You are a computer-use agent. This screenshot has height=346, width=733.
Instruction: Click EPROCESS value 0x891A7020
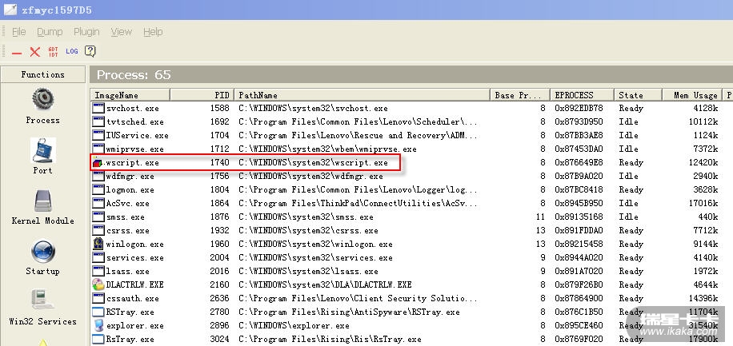[x=579, y=272]
